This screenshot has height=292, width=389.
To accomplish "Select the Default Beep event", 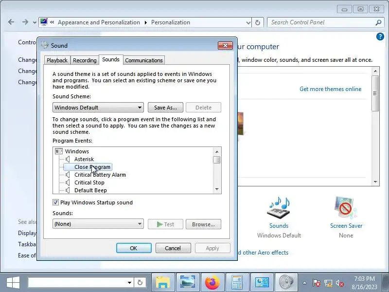I will [x=90, y=190].
